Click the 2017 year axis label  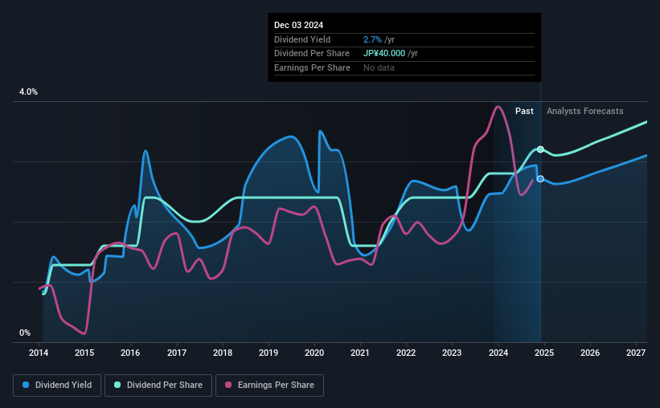tap(176, 353)
